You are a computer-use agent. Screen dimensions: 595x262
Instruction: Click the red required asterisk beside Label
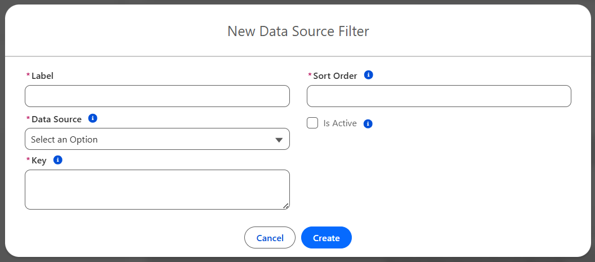tap(28, 76)
